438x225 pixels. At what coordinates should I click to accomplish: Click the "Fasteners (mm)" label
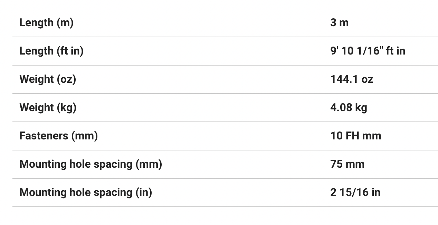tap(58, 136)
